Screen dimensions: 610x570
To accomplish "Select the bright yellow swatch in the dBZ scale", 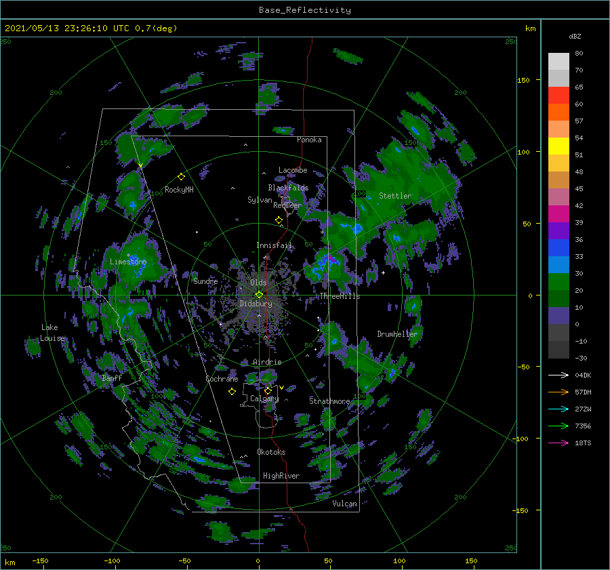I will click(558, 146).
